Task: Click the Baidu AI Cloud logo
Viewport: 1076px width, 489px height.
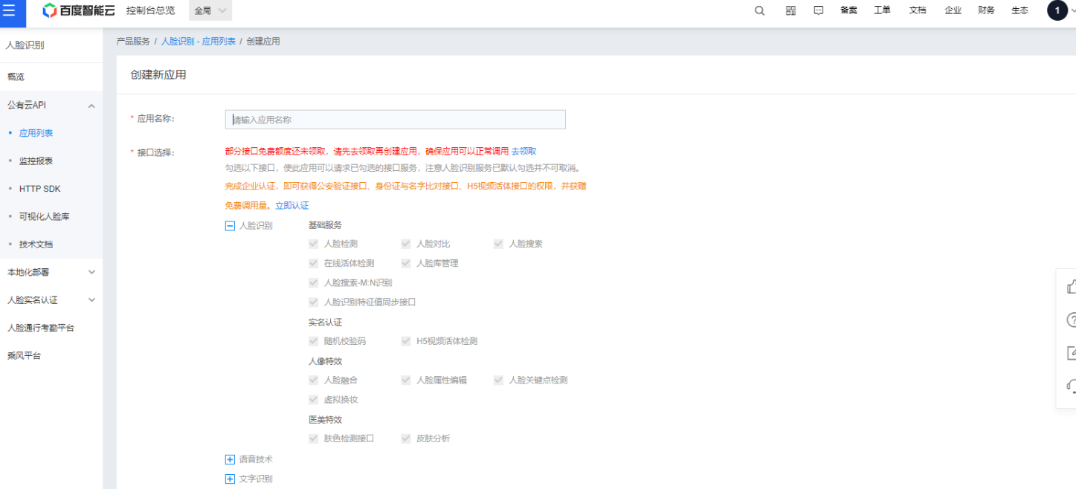Action: [x=78, y=10]
